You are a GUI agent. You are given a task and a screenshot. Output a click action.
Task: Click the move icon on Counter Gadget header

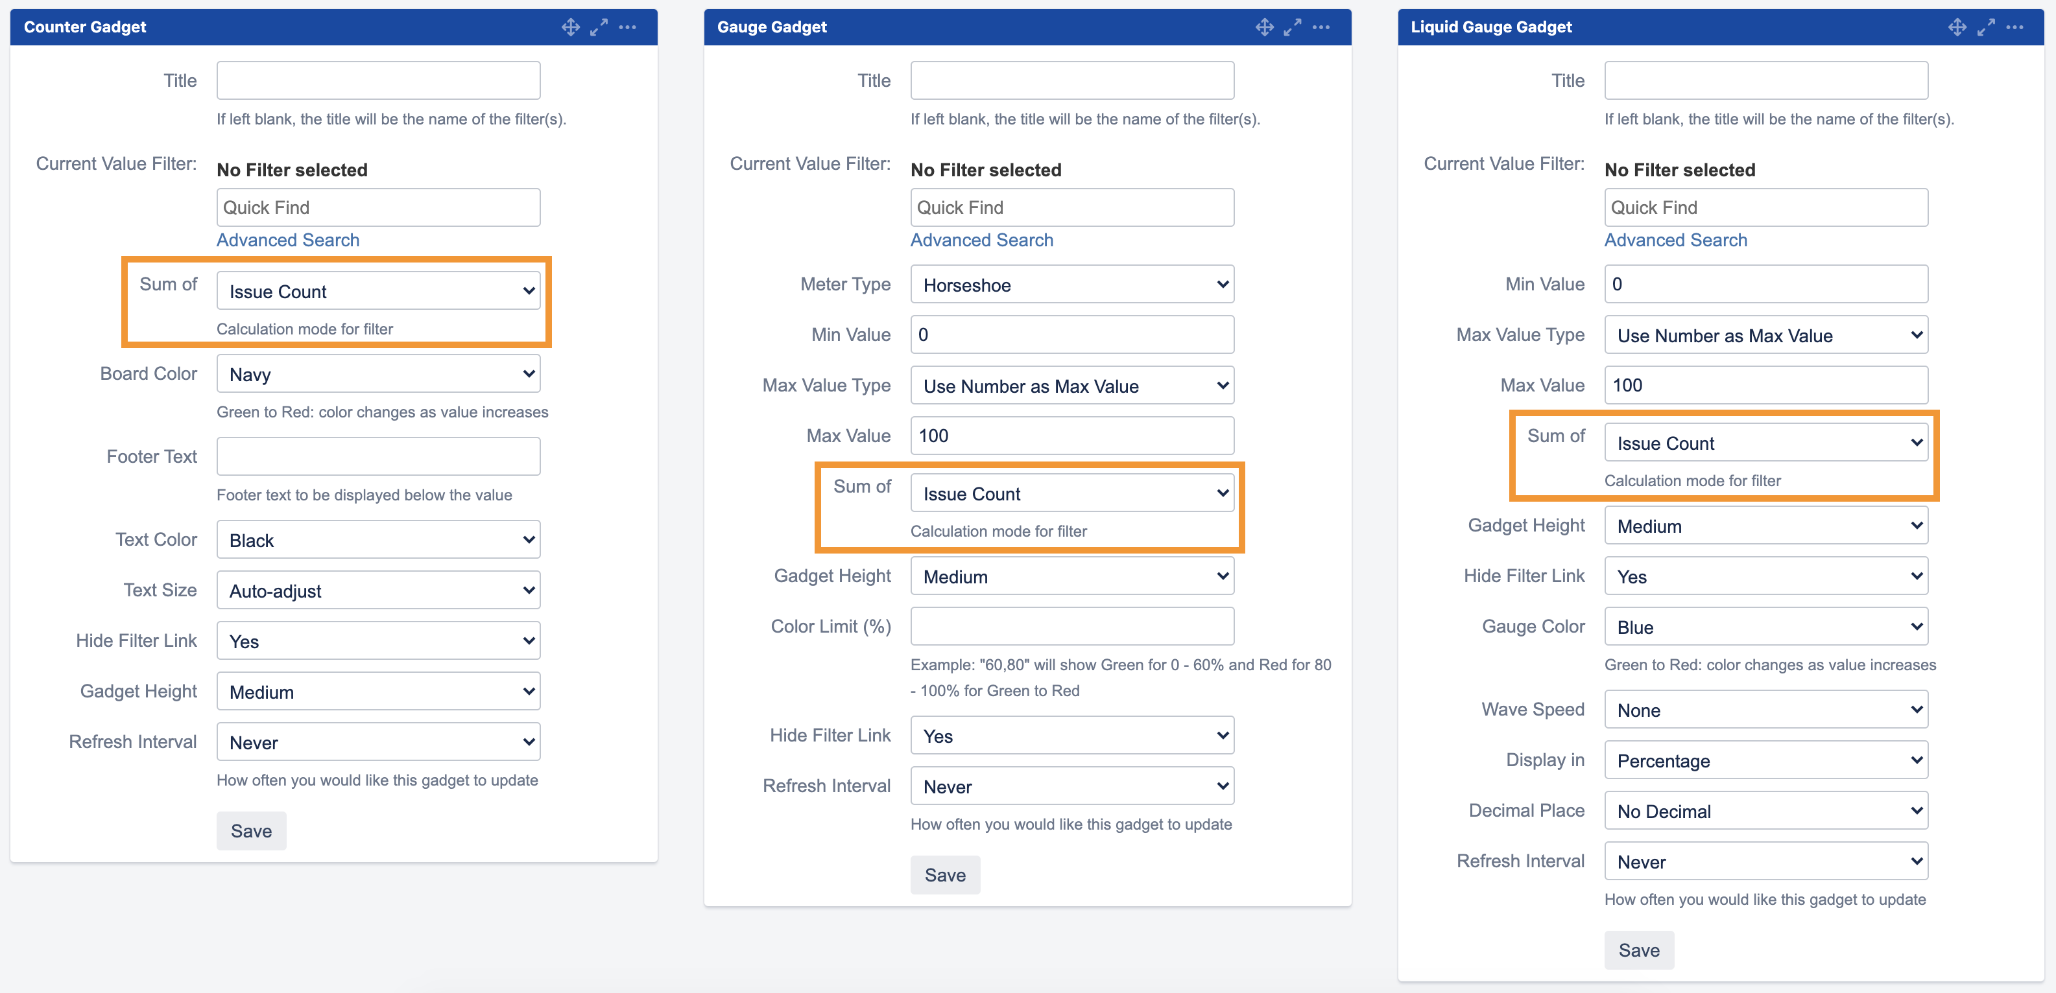(x=570, y=27)
